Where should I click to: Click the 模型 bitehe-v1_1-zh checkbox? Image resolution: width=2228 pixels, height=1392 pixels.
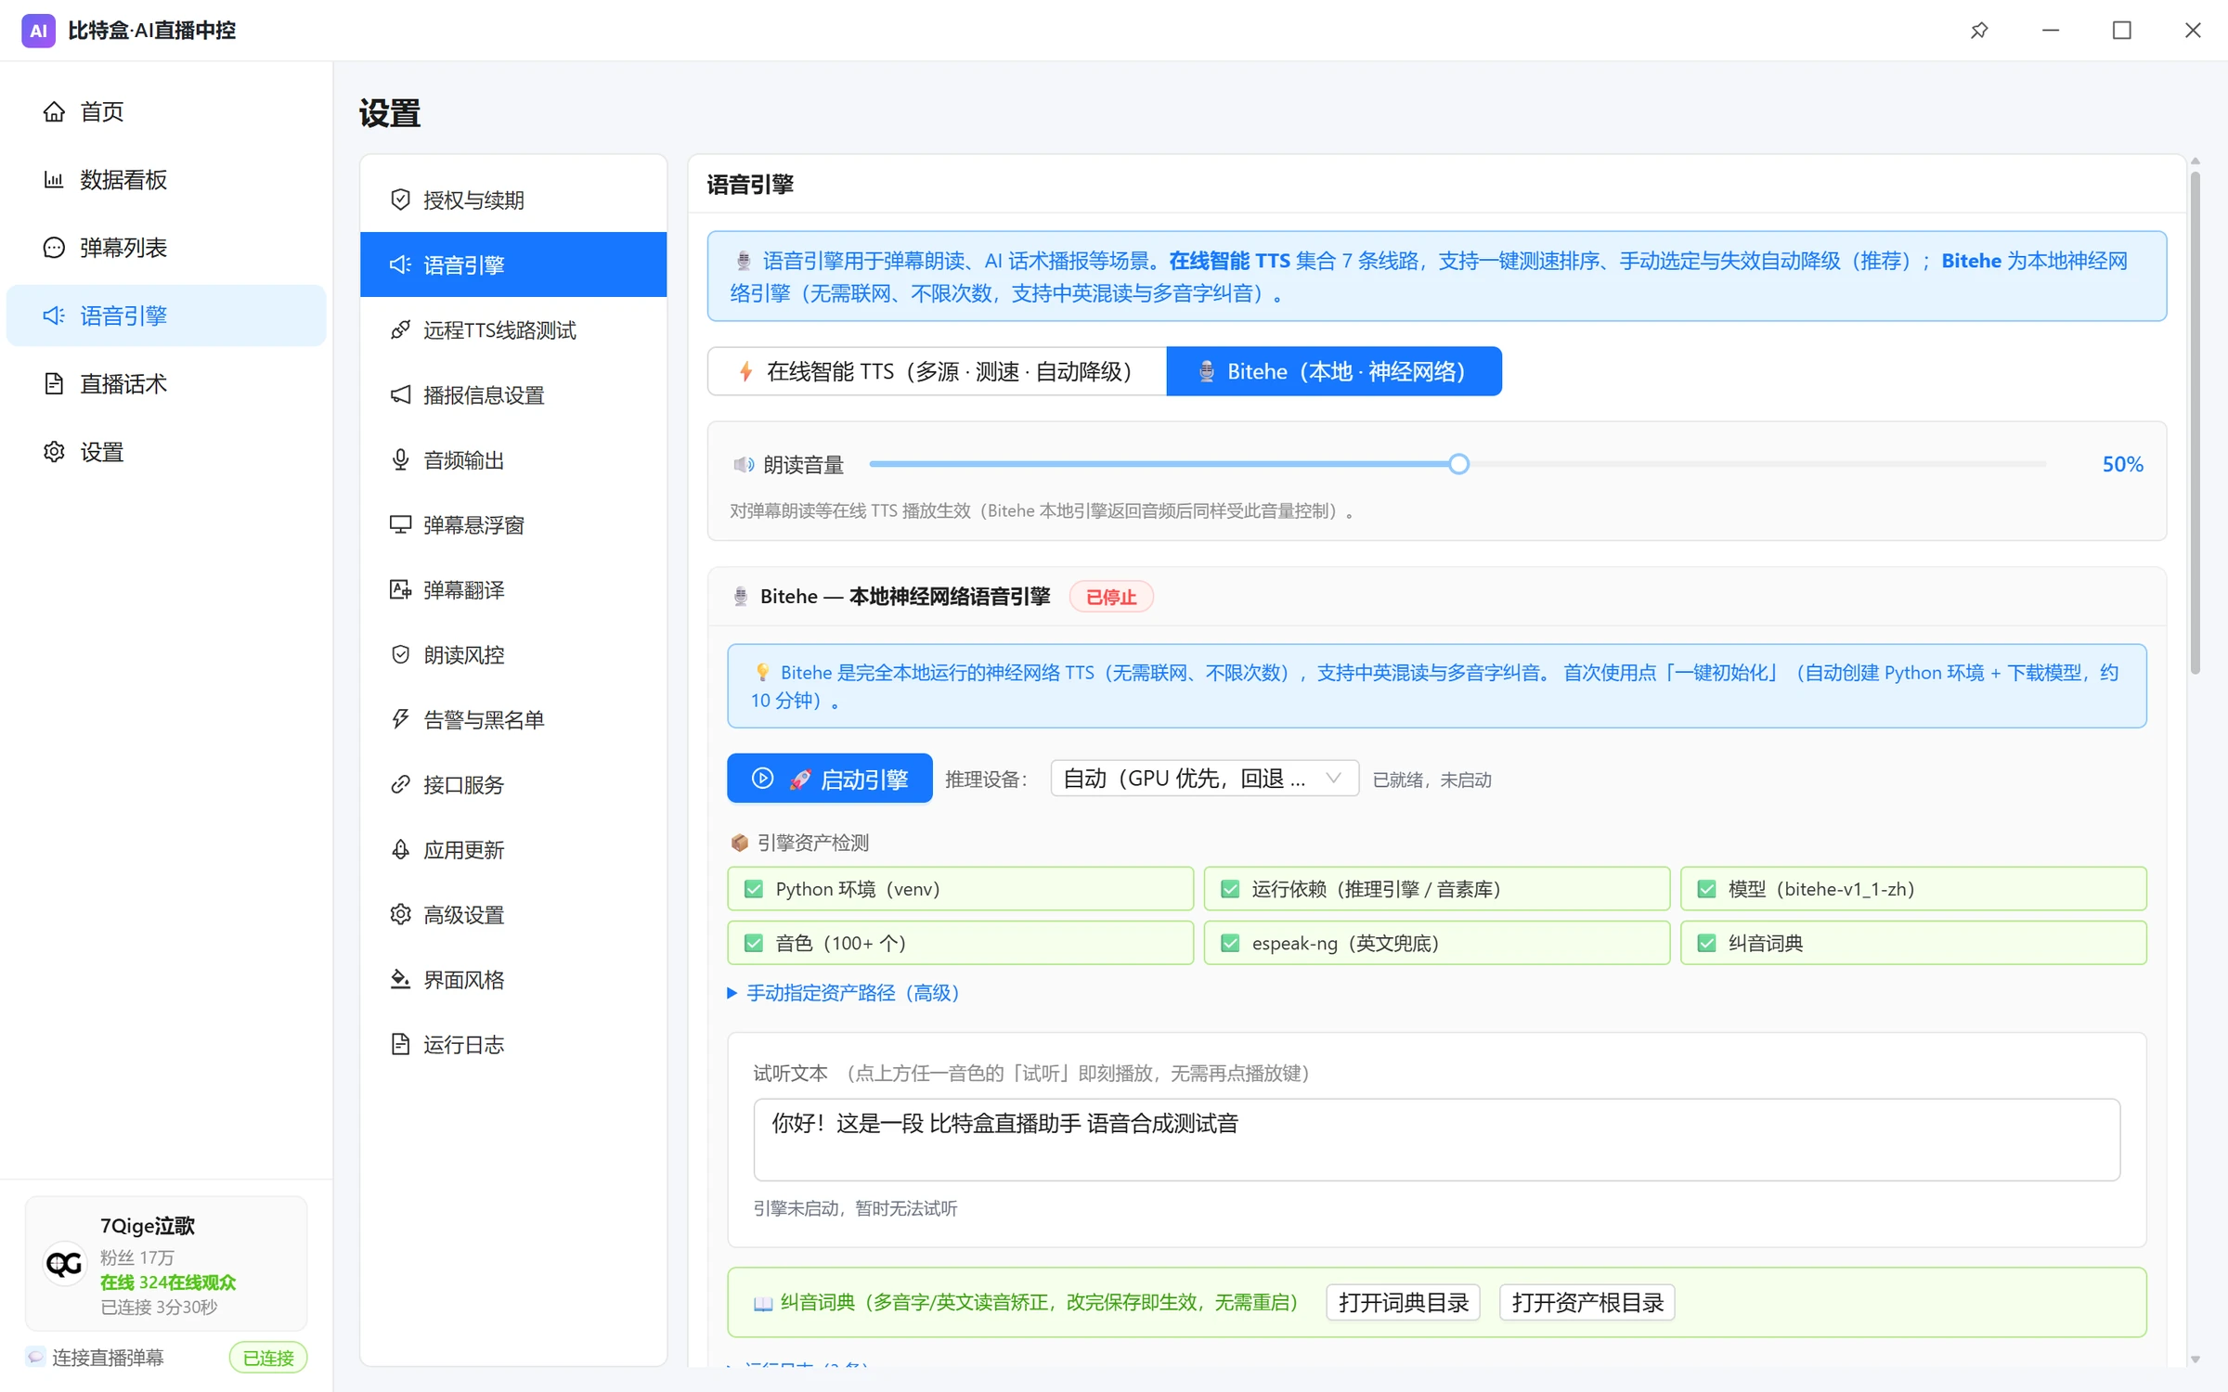[1706, 889]
